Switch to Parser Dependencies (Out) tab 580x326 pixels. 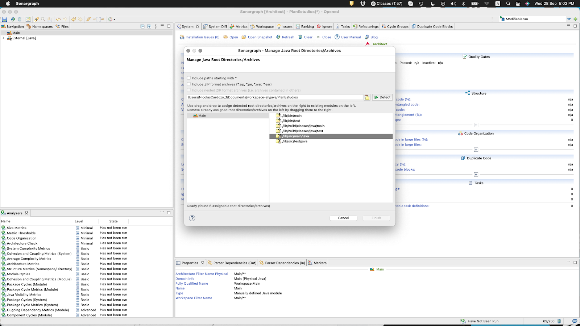[232, 263]
